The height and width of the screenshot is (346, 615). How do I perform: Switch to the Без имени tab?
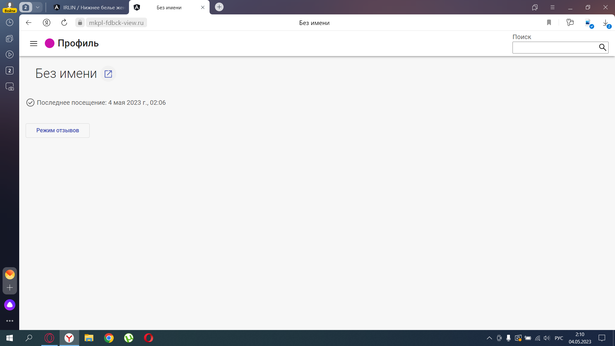click(169, 7)
